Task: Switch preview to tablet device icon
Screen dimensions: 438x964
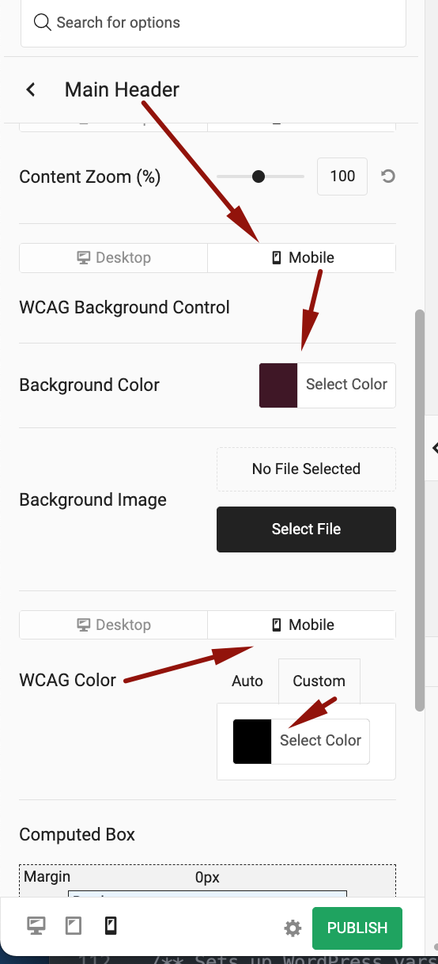Action: tap(74, 926)
